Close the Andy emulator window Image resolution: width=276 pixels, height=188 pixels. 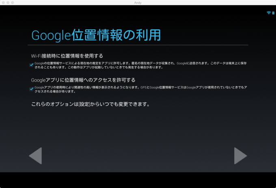[3, 2]
